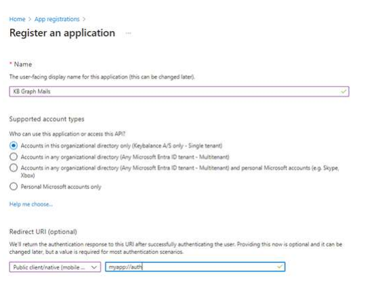Select Accounts in this organizational directory only
Viewport: 376px width, 287px height.
pyautogui.click(x=14, y=146)
